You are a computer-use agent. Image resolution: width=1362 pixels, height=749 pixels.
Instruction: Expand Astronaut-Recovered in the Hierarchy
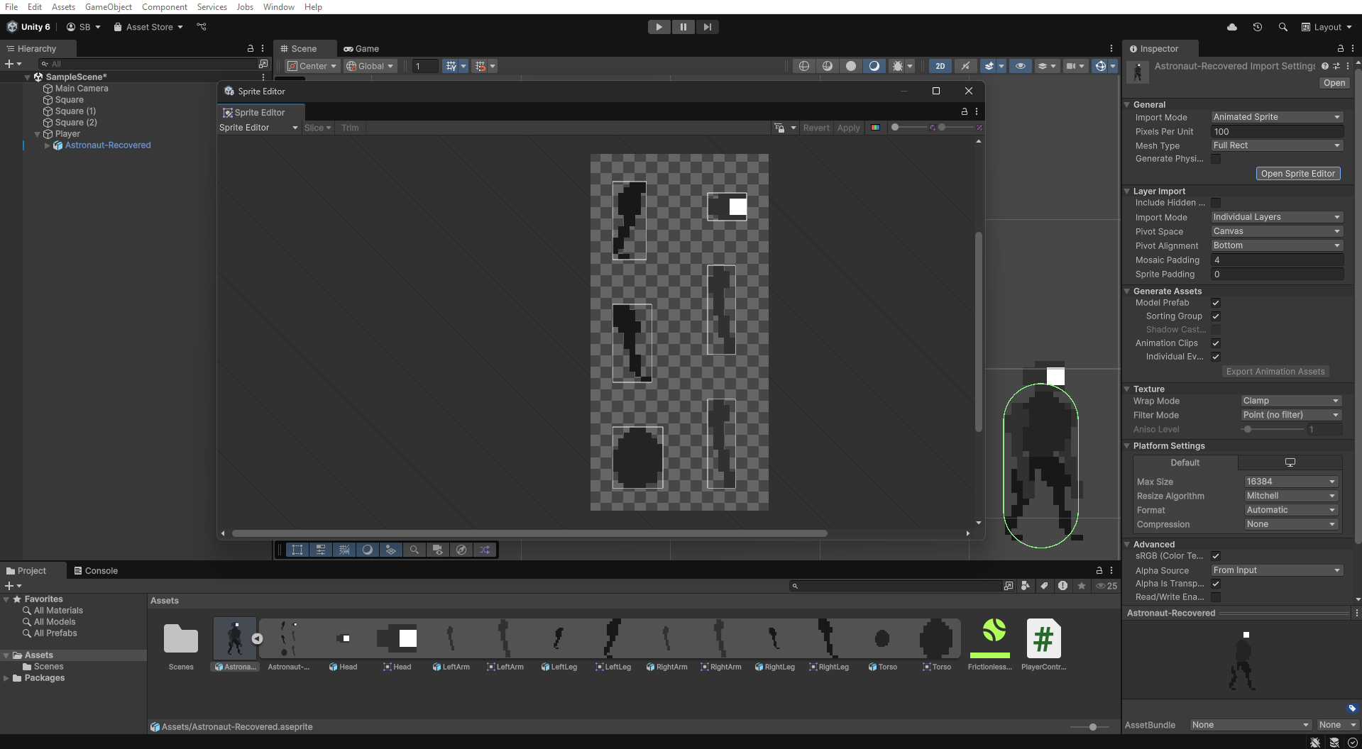coord(48,145)
